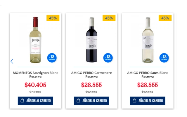187x117 pixels.
Task: Click the x12 unidades badge on AMIGO PERRO Carmenere
Action: coord(108,58)
